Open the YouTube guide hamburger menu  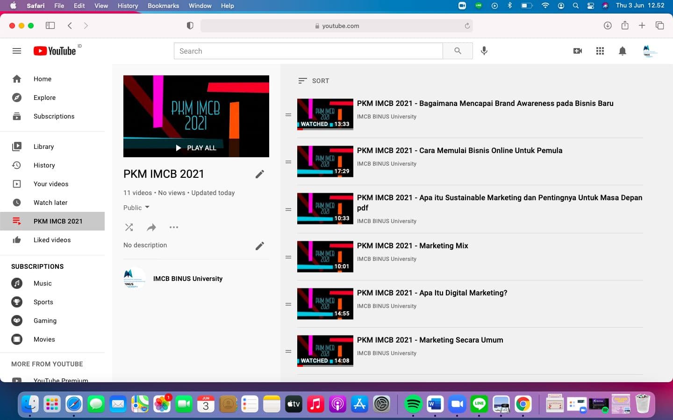click(x=17, y=51)
